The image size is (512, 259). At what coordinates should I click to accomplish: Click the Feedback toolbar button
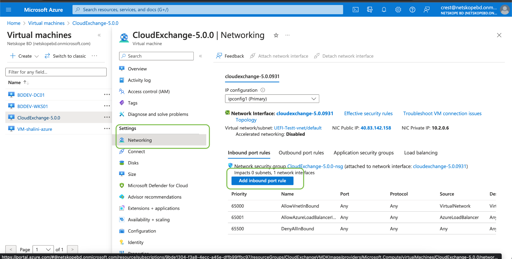pyautogui.click(x=230, y=56)
